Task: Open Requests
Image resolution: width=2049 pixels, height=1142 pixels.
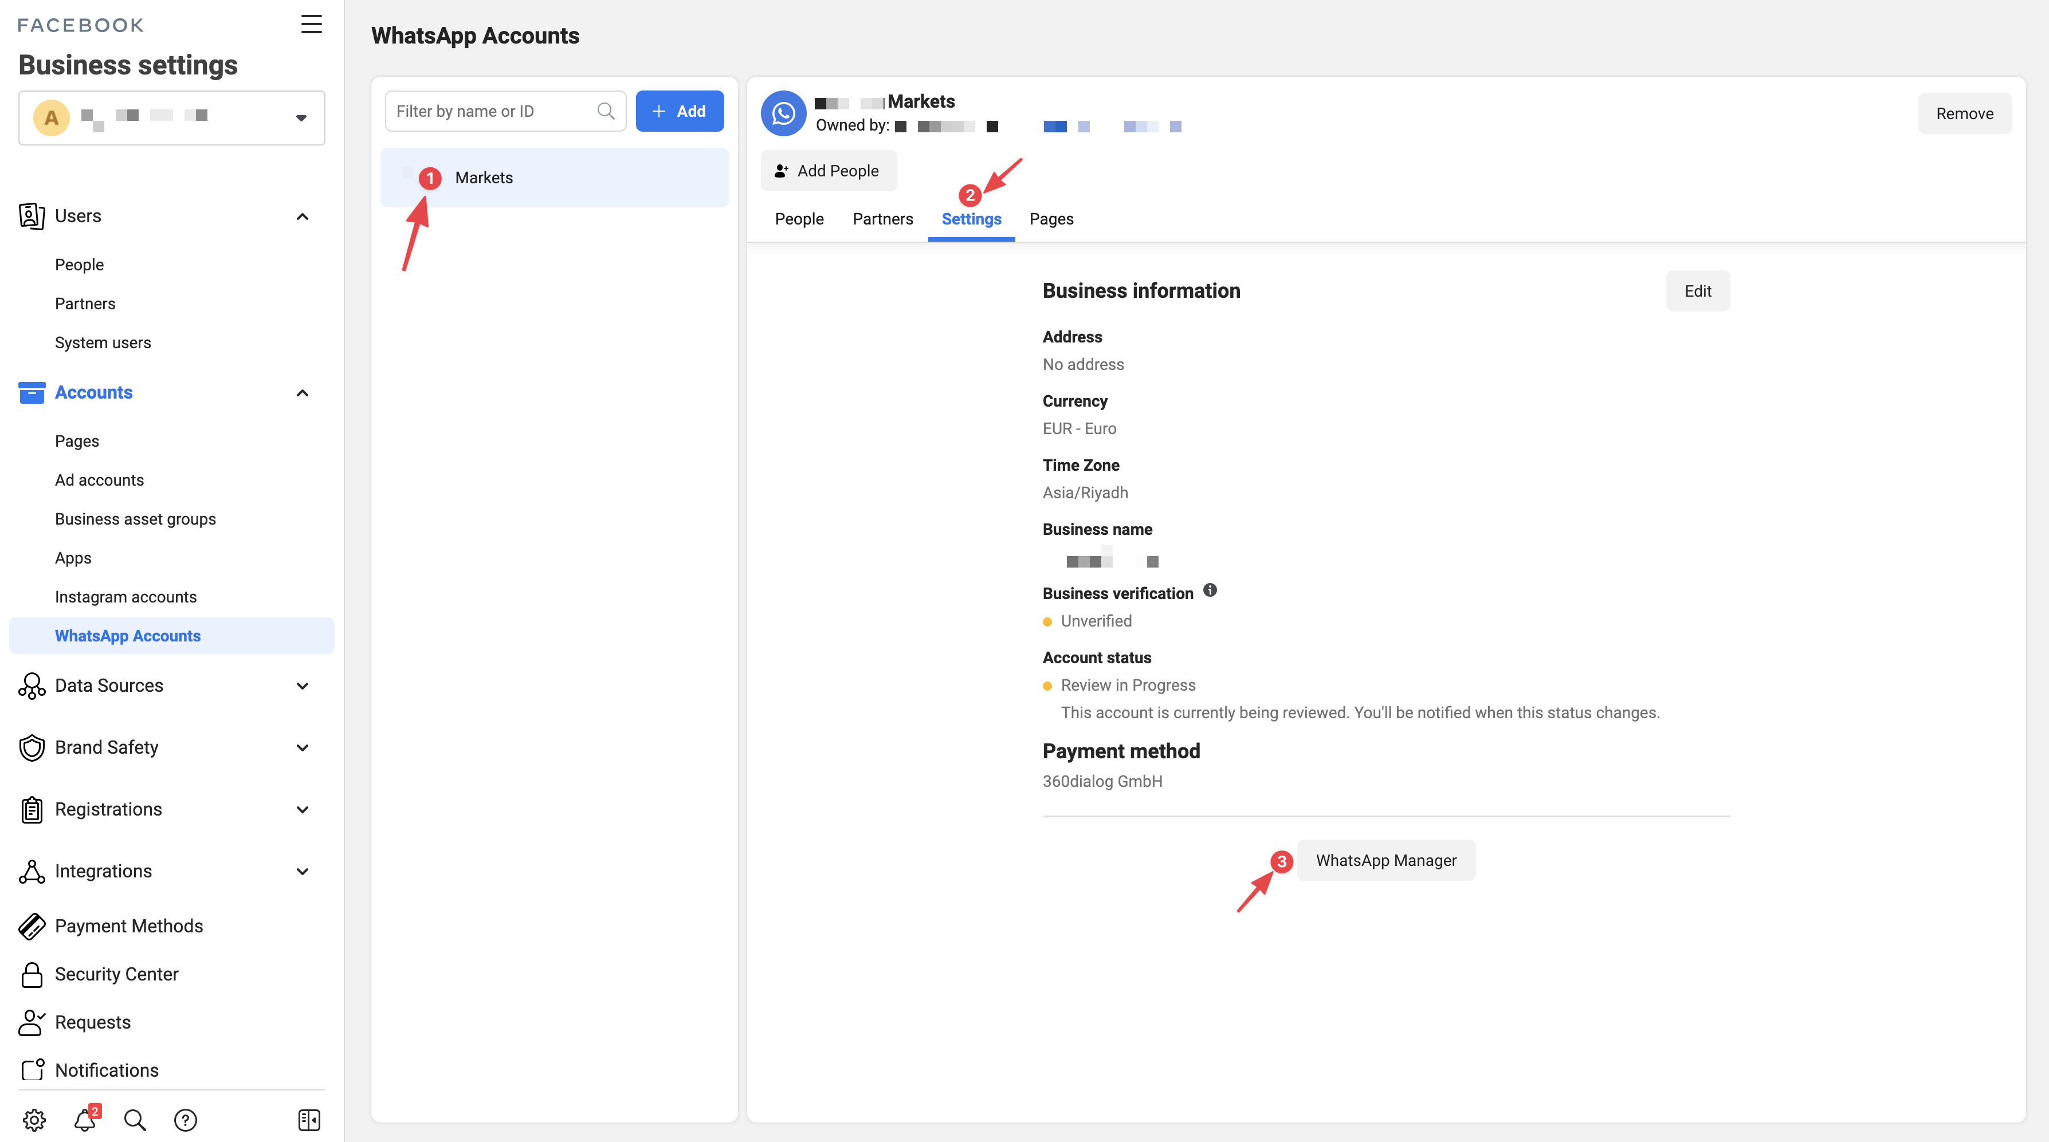Action: click(x=92, y=1023)
